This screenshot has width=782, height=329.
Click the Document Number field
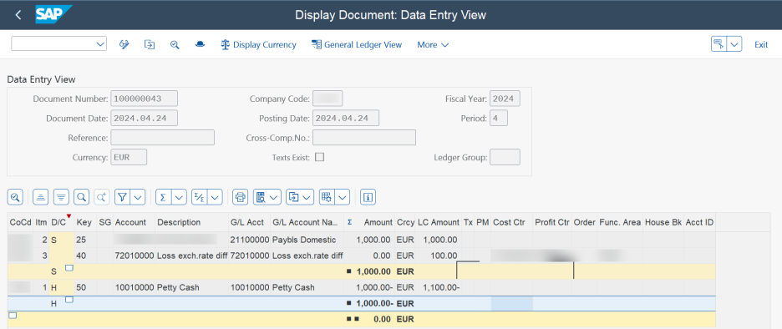click(x=144, y=99)
